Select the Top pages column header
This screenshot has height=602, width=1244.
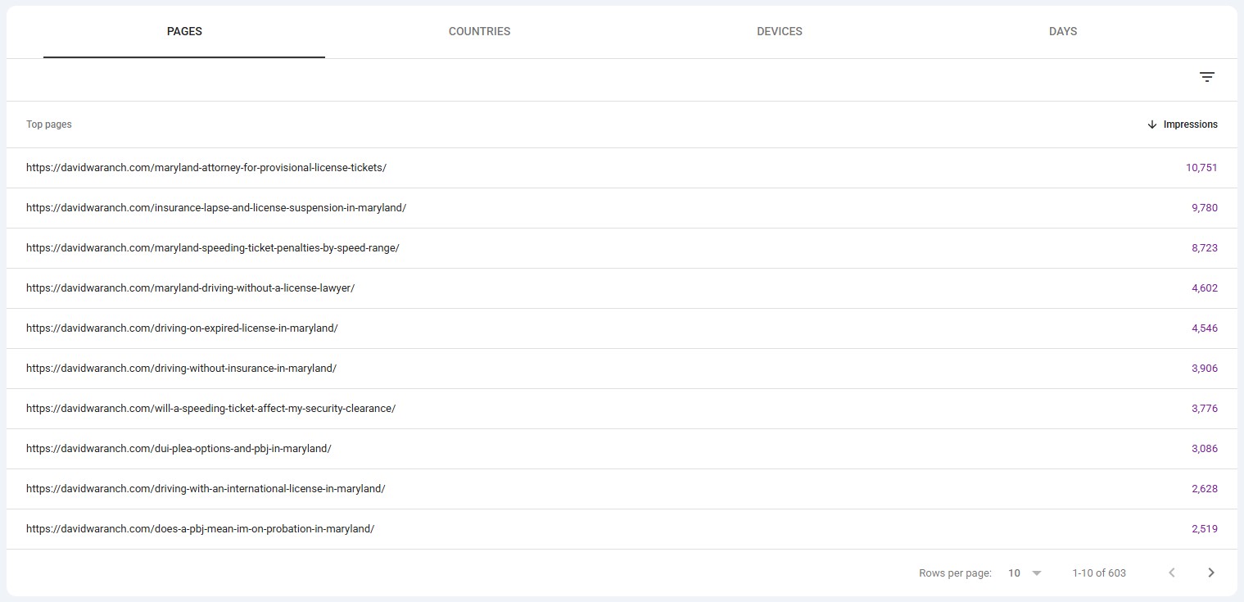(49, 124)
